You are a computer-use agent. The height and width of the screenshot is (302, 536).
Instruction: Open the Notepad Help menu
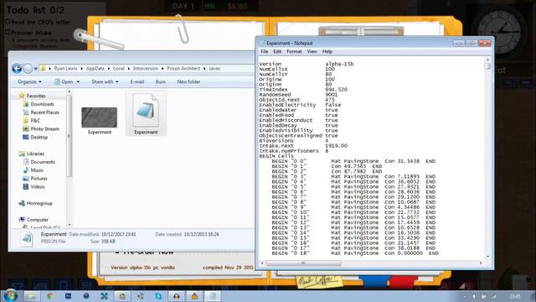(327, 51)
